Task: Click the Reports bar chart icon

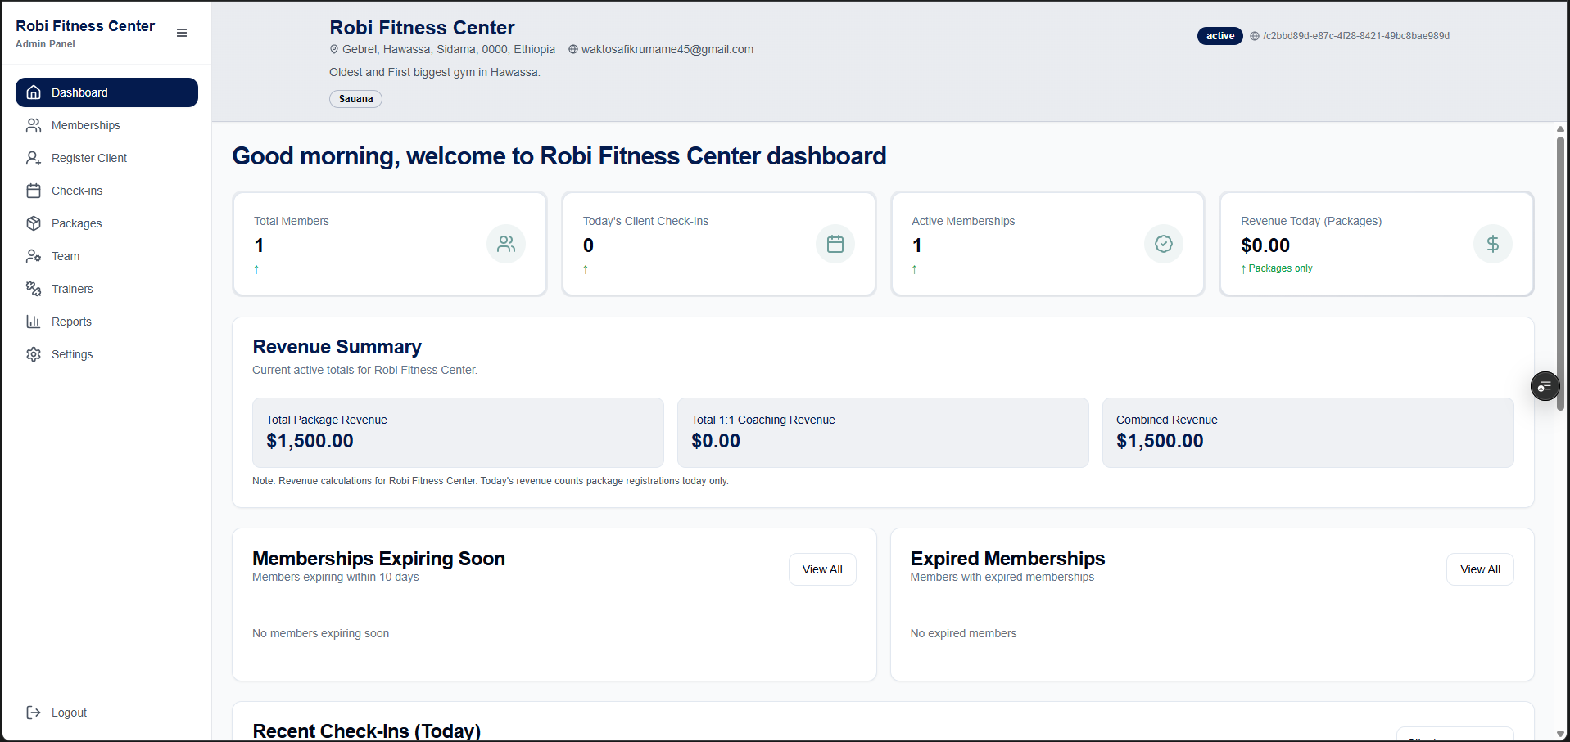Action: pos(34,322)
